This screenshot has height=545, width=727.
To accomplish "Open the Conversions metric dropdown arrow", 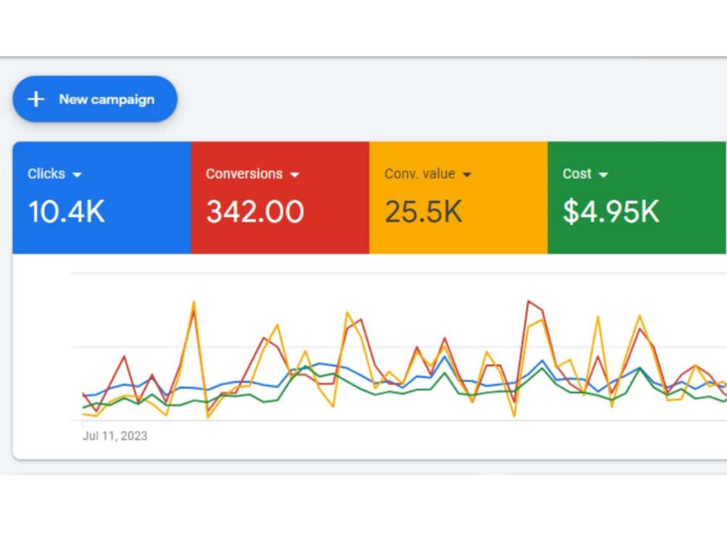I will [x=294, y=174].
